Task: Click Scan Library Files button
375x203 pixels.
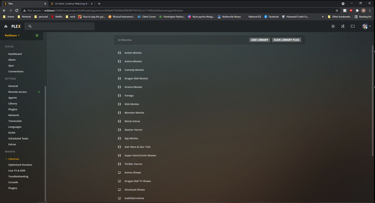Action: [286, 40]
